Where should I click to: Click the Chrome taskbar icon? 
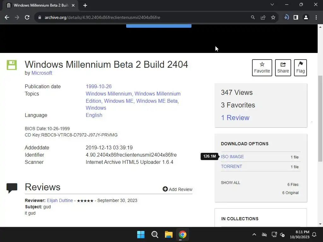point(182,234)
